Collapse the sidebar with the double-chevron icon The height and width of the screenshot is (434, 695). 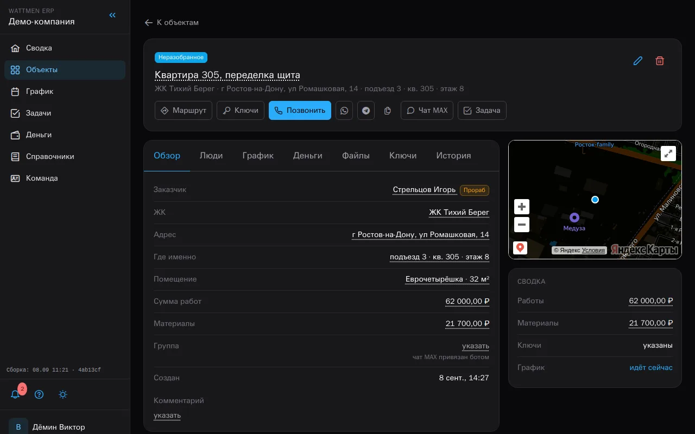pyautogui.click(x=112, y=15)
